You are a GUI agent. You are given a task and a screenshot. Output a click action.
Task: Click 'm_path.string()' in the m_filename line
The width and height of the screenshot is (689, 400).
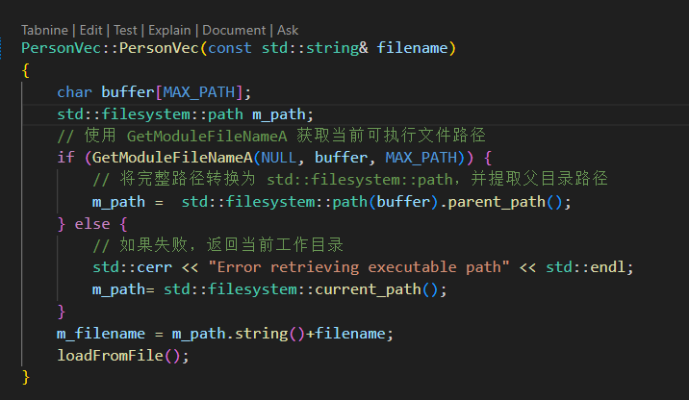pyautogui.click(x=238, y=334)
